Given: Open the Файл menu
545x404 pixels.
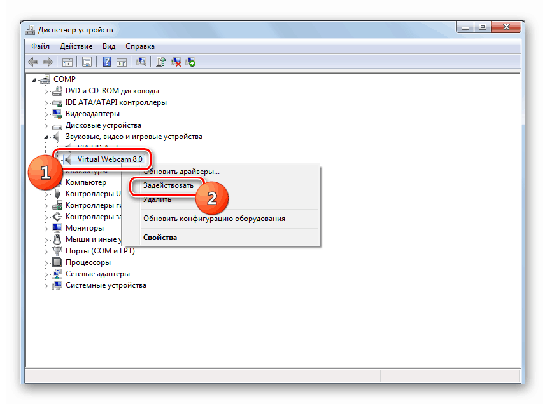Looking at the screenshot, I should click(x=40, y=46).
